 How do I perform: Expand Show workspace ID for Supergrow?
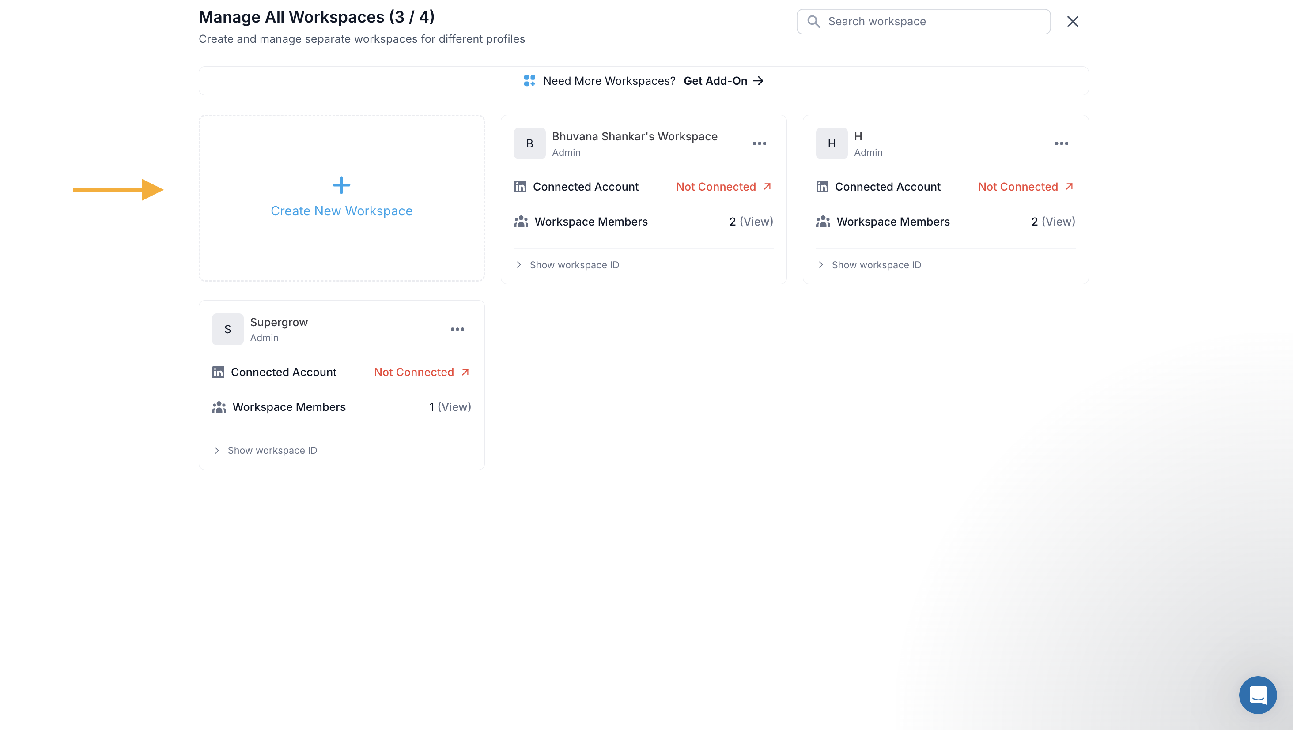click(265, 451)
